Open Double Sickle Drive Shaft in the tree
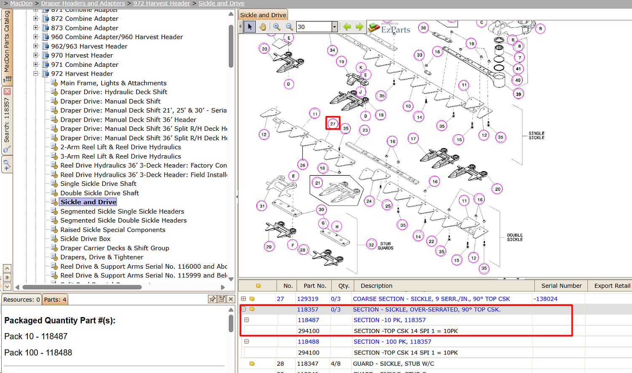The image size is (632, 373). 99,193
